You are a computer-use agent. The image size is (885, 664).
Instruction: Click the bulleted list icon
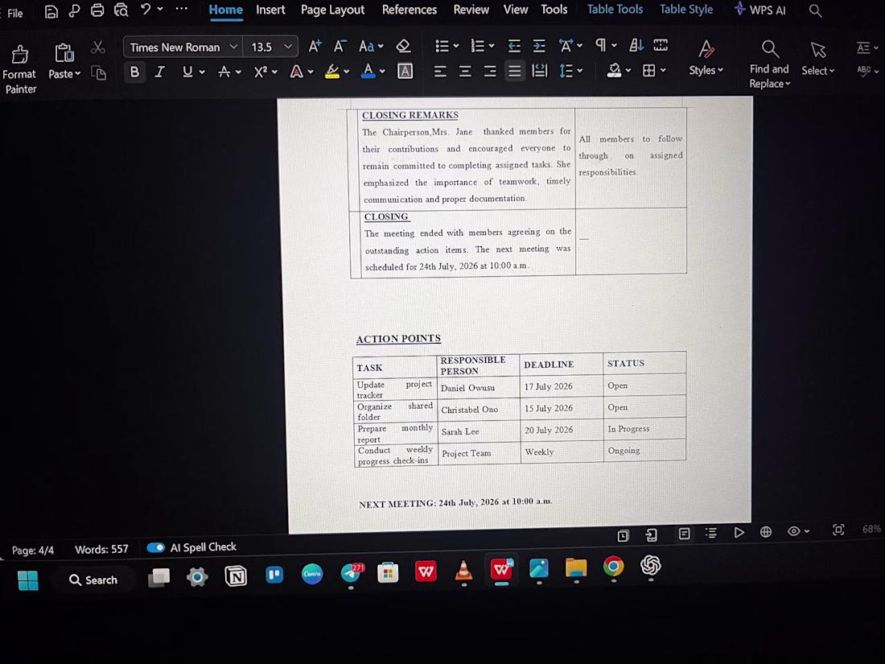[x=442, y=46]
